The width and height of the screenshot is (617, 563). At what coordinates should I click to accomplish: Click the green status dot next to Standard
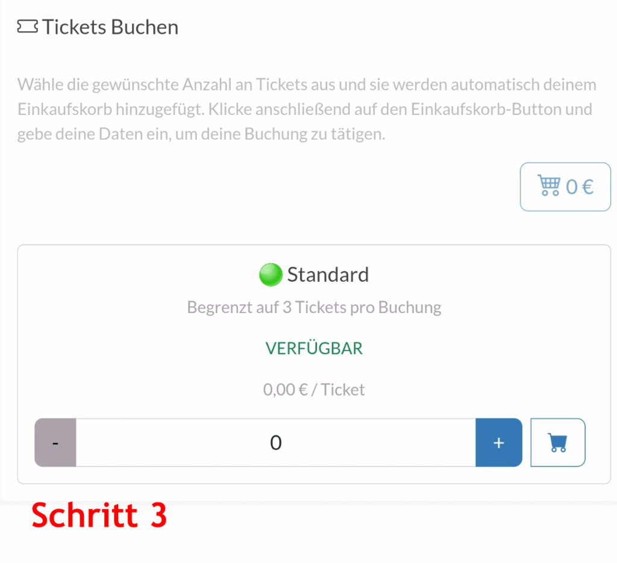(x=271, y=275)
